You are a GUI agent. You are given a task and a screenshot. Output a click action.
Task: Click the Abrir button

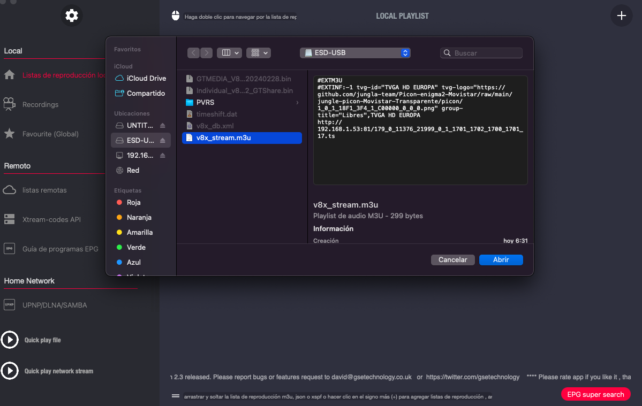(x=501, y=259)
